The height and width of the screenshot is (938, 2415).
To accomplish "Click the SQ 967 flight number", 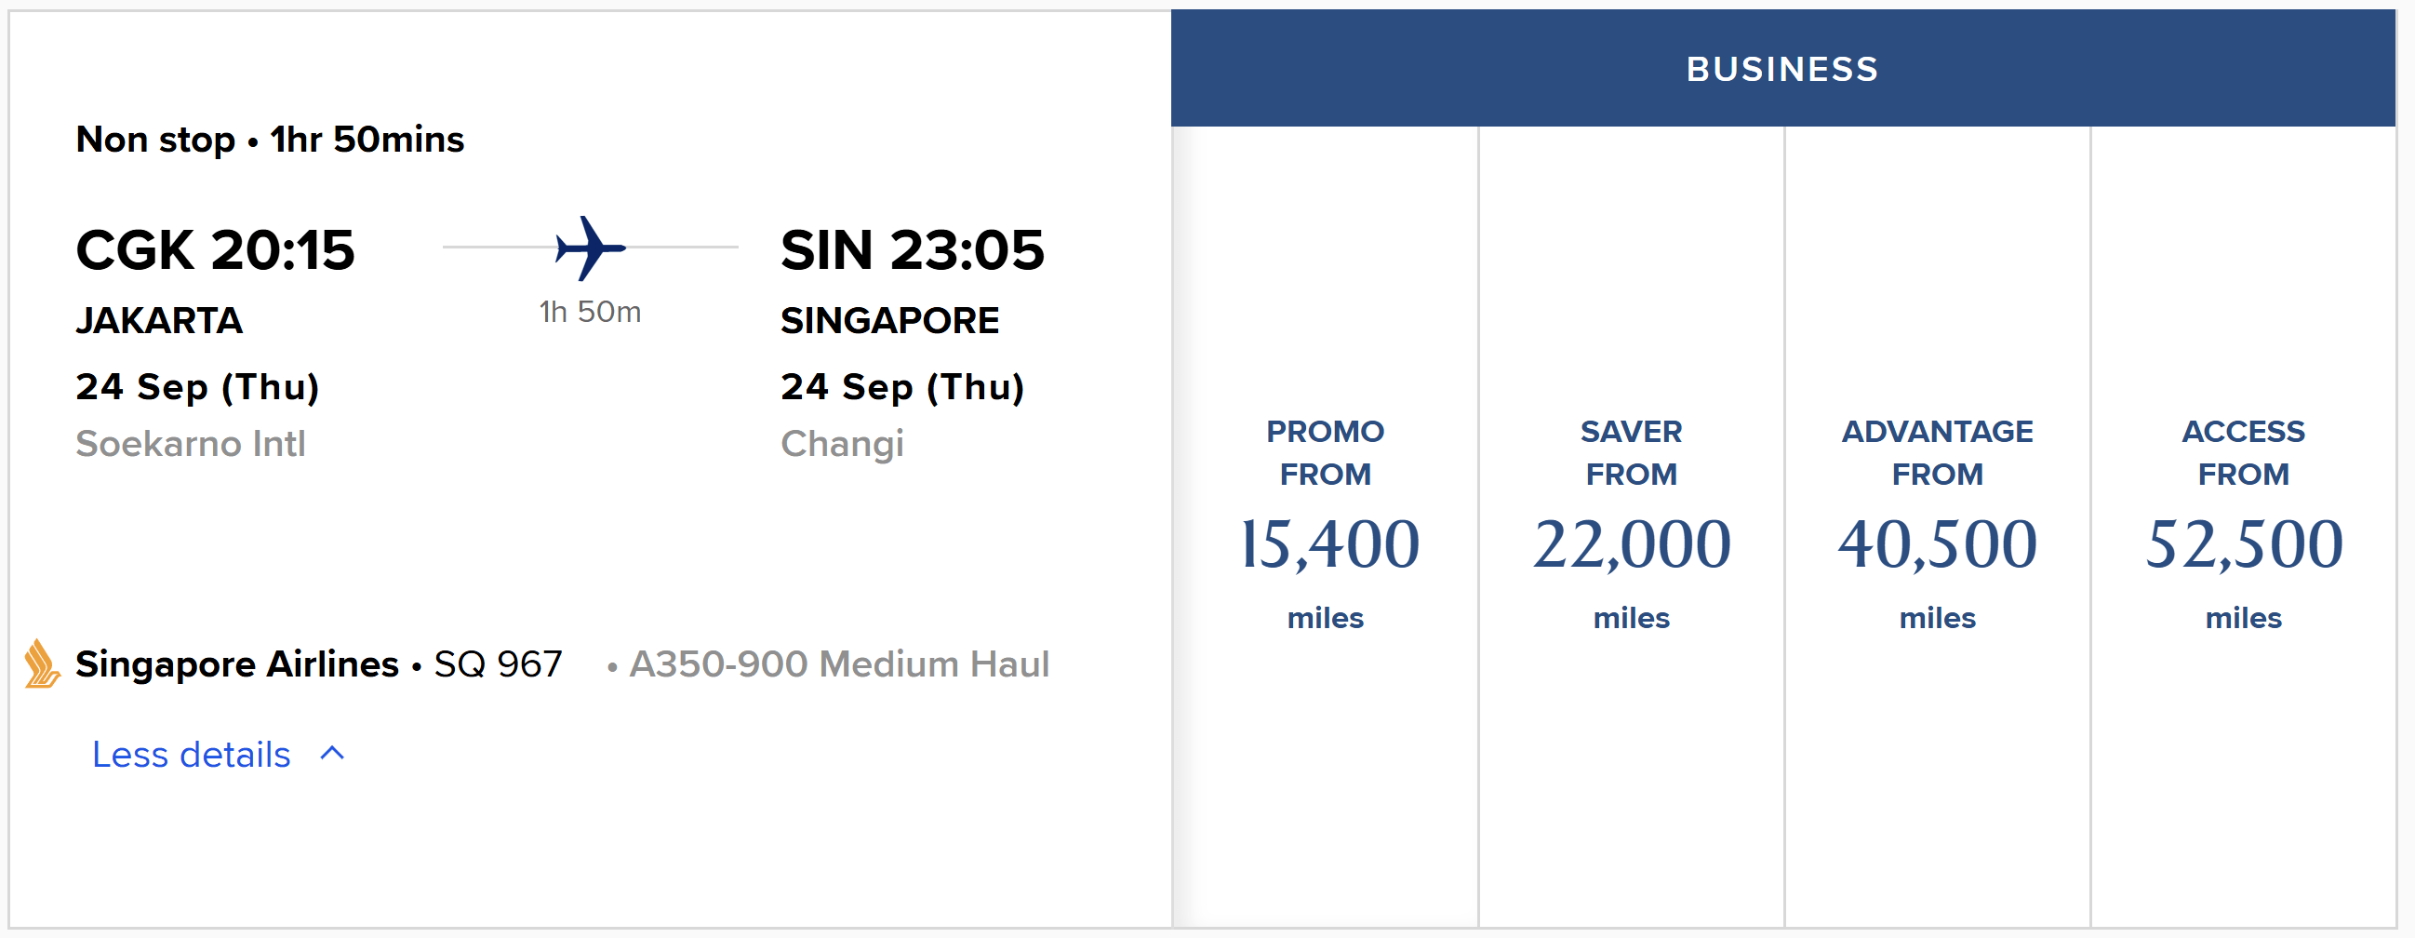I will pos(498,664).
